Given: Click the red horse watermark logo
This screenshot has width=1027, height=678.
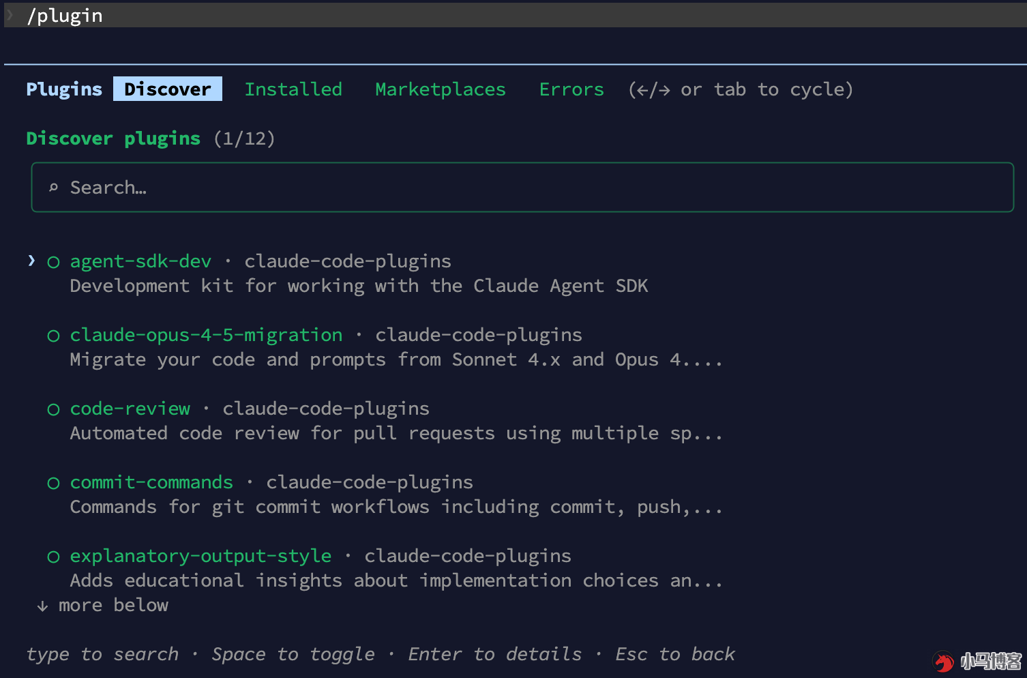Looking at the screenshot, I should 944,661.
